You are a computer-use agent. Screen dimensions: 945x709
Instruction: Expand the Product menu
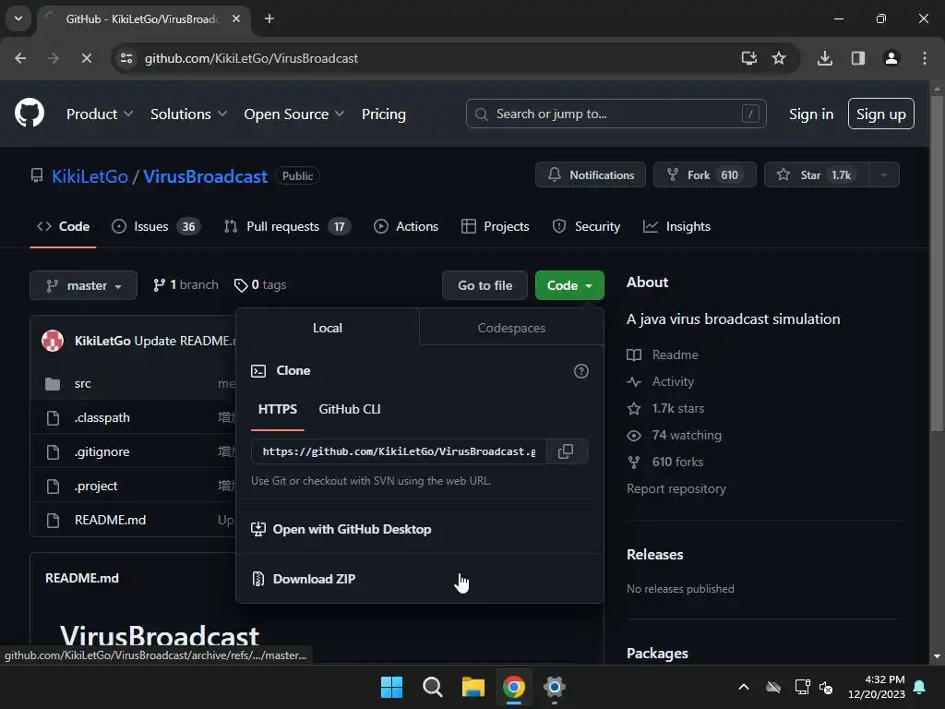pos(100,114)
